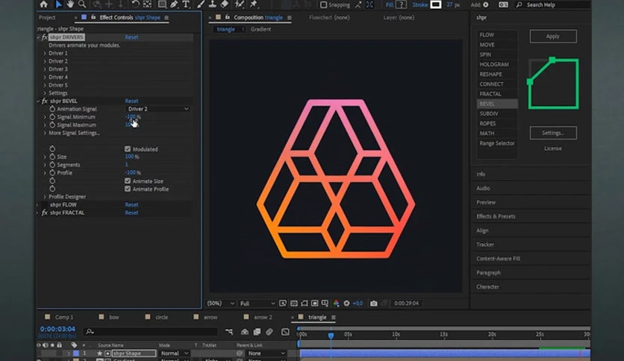
Task: Select the Rotation tool
Action: [x=135, y=4]
